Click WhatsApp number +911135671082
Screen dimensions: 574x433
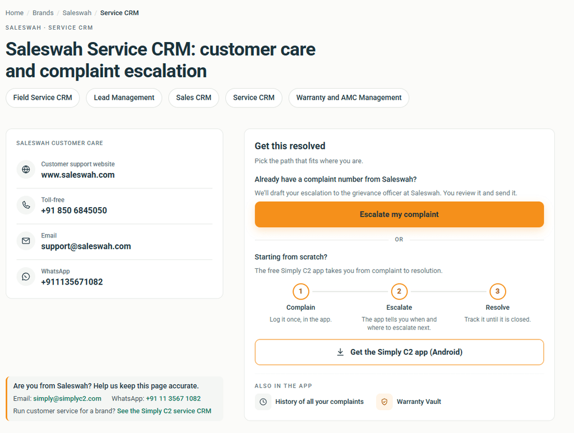coord(72,282)
